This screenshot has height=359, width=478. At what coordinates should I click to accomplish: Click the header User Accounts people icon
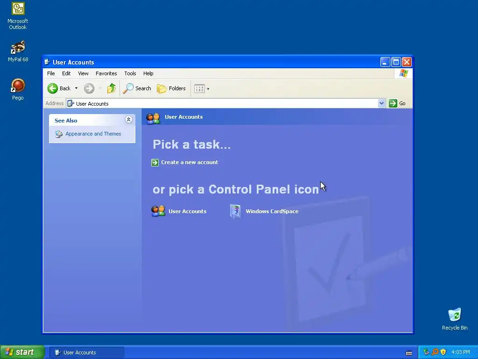153,118
